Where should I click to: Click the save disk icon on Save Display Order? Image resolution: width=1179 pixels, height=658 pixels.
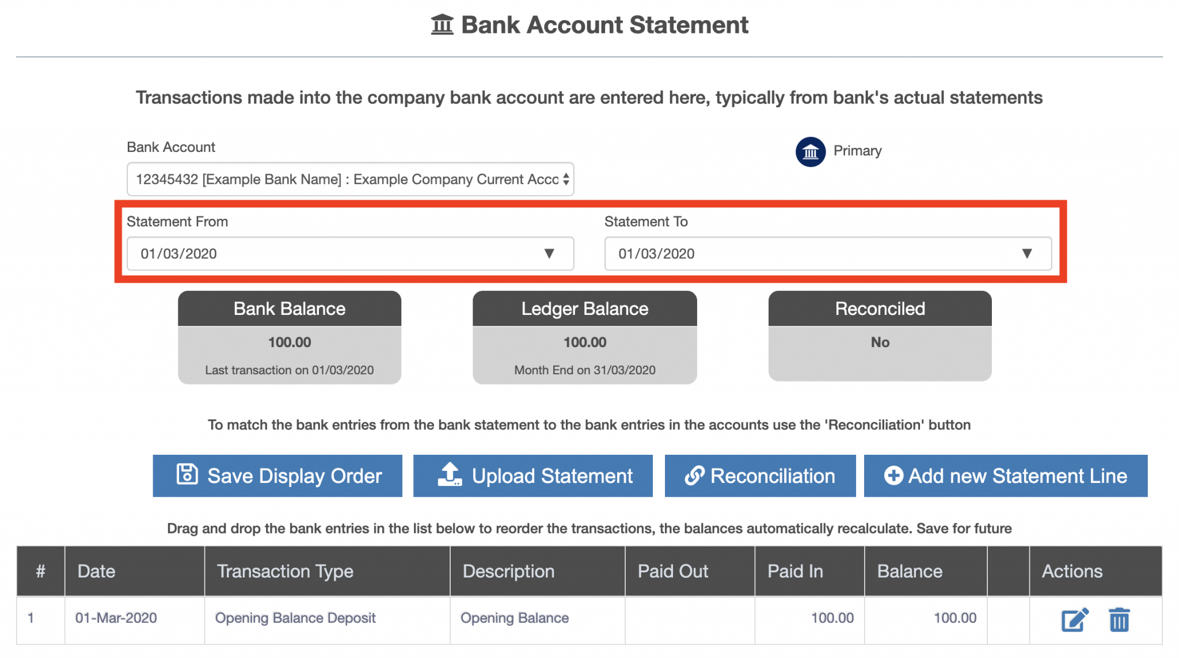187,475
